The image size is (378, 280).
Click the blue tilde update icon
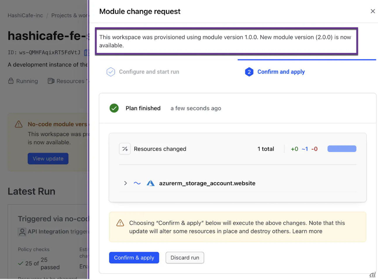pos(137,183)
